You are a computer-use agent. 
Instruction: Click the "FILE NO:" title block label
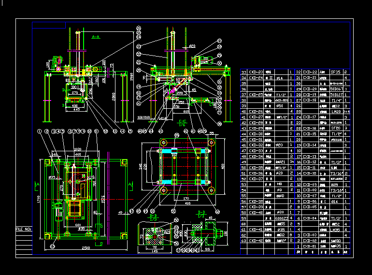pyautogui.click(x=24, y=229)
